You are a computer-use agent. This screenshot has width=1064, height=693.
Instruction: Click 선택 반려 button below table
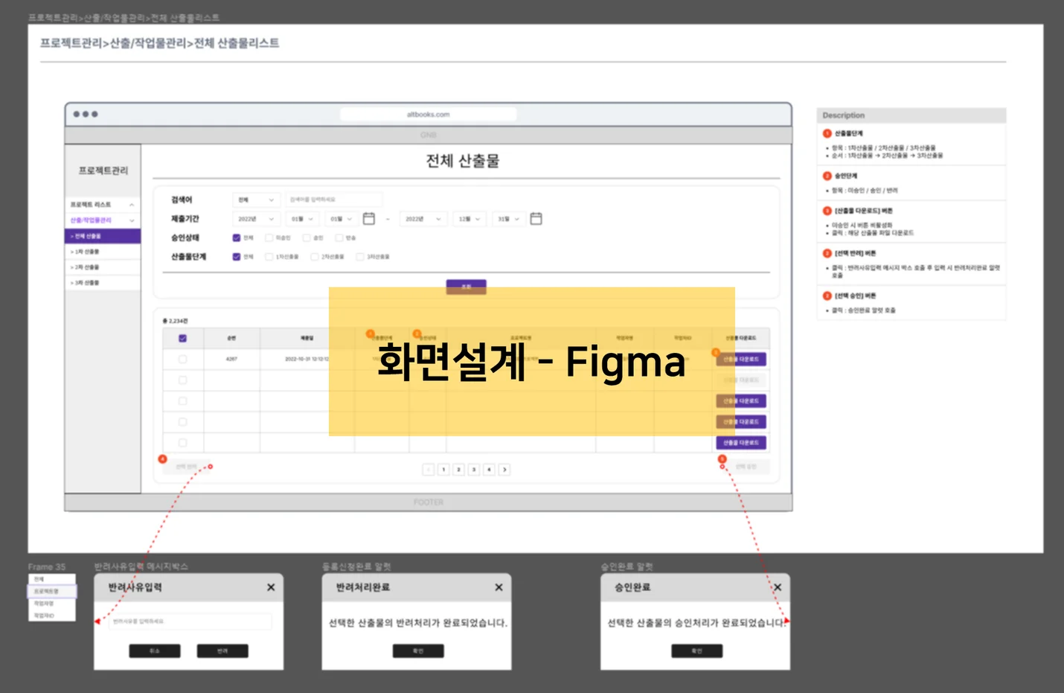187,467
